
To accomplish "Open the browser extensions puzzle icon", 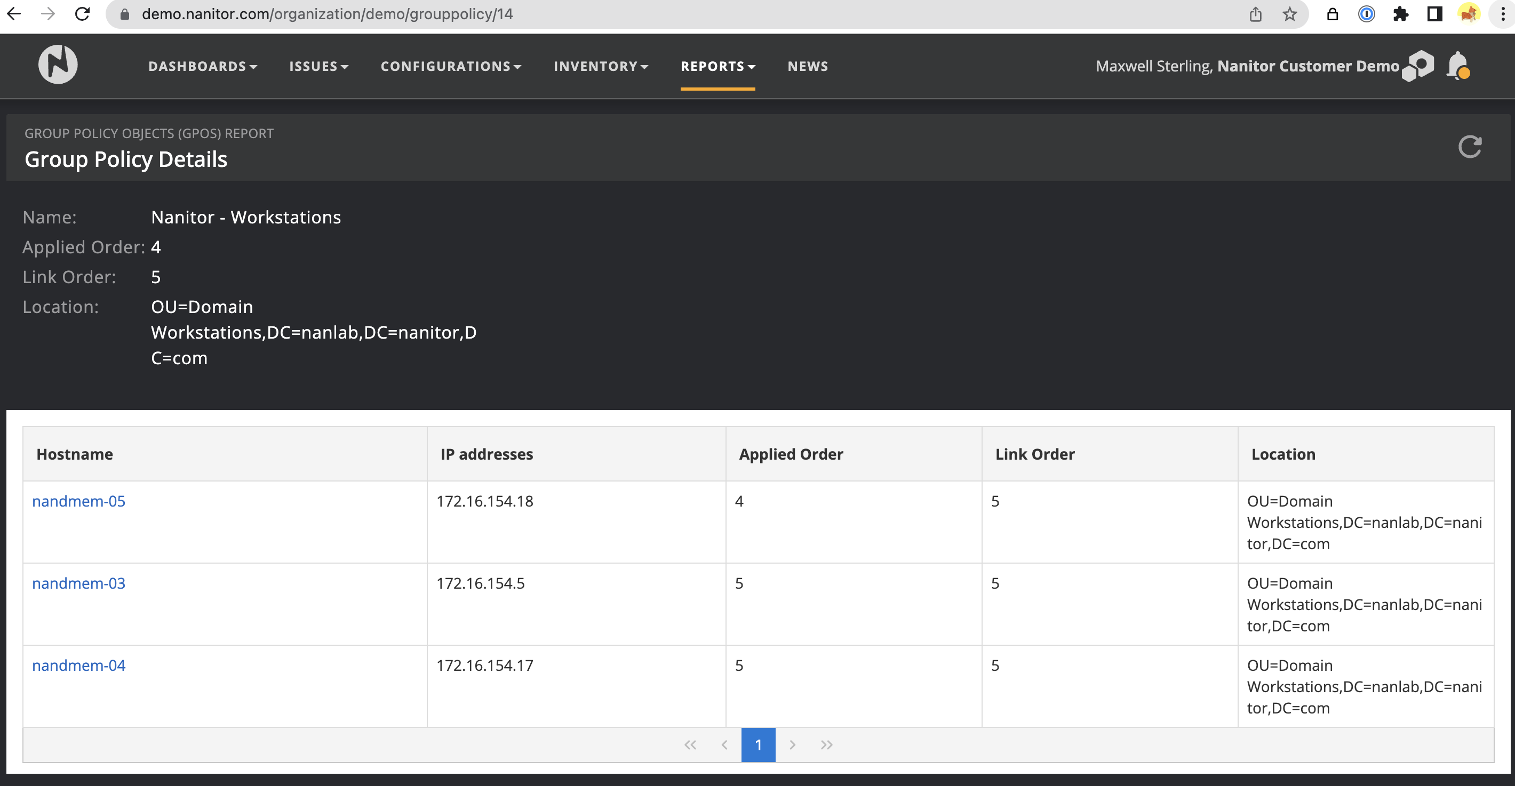I will pos(1401,14).
